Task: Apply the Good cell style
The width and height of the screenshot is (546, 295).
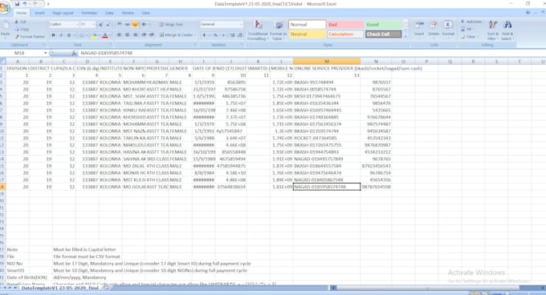Action: point(383,24)
